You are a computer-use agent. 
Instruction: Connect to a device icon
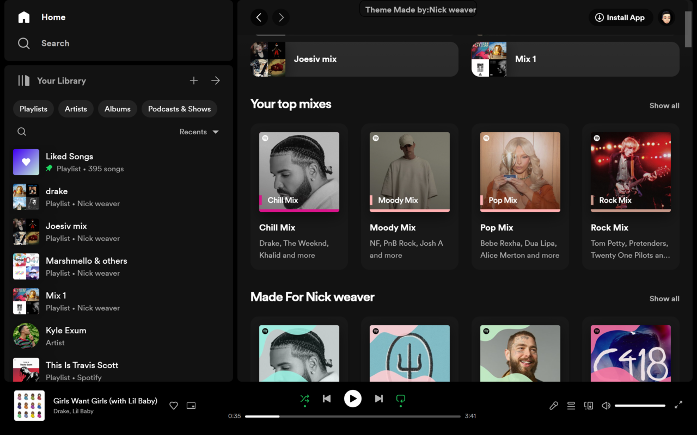click(589, 406)
